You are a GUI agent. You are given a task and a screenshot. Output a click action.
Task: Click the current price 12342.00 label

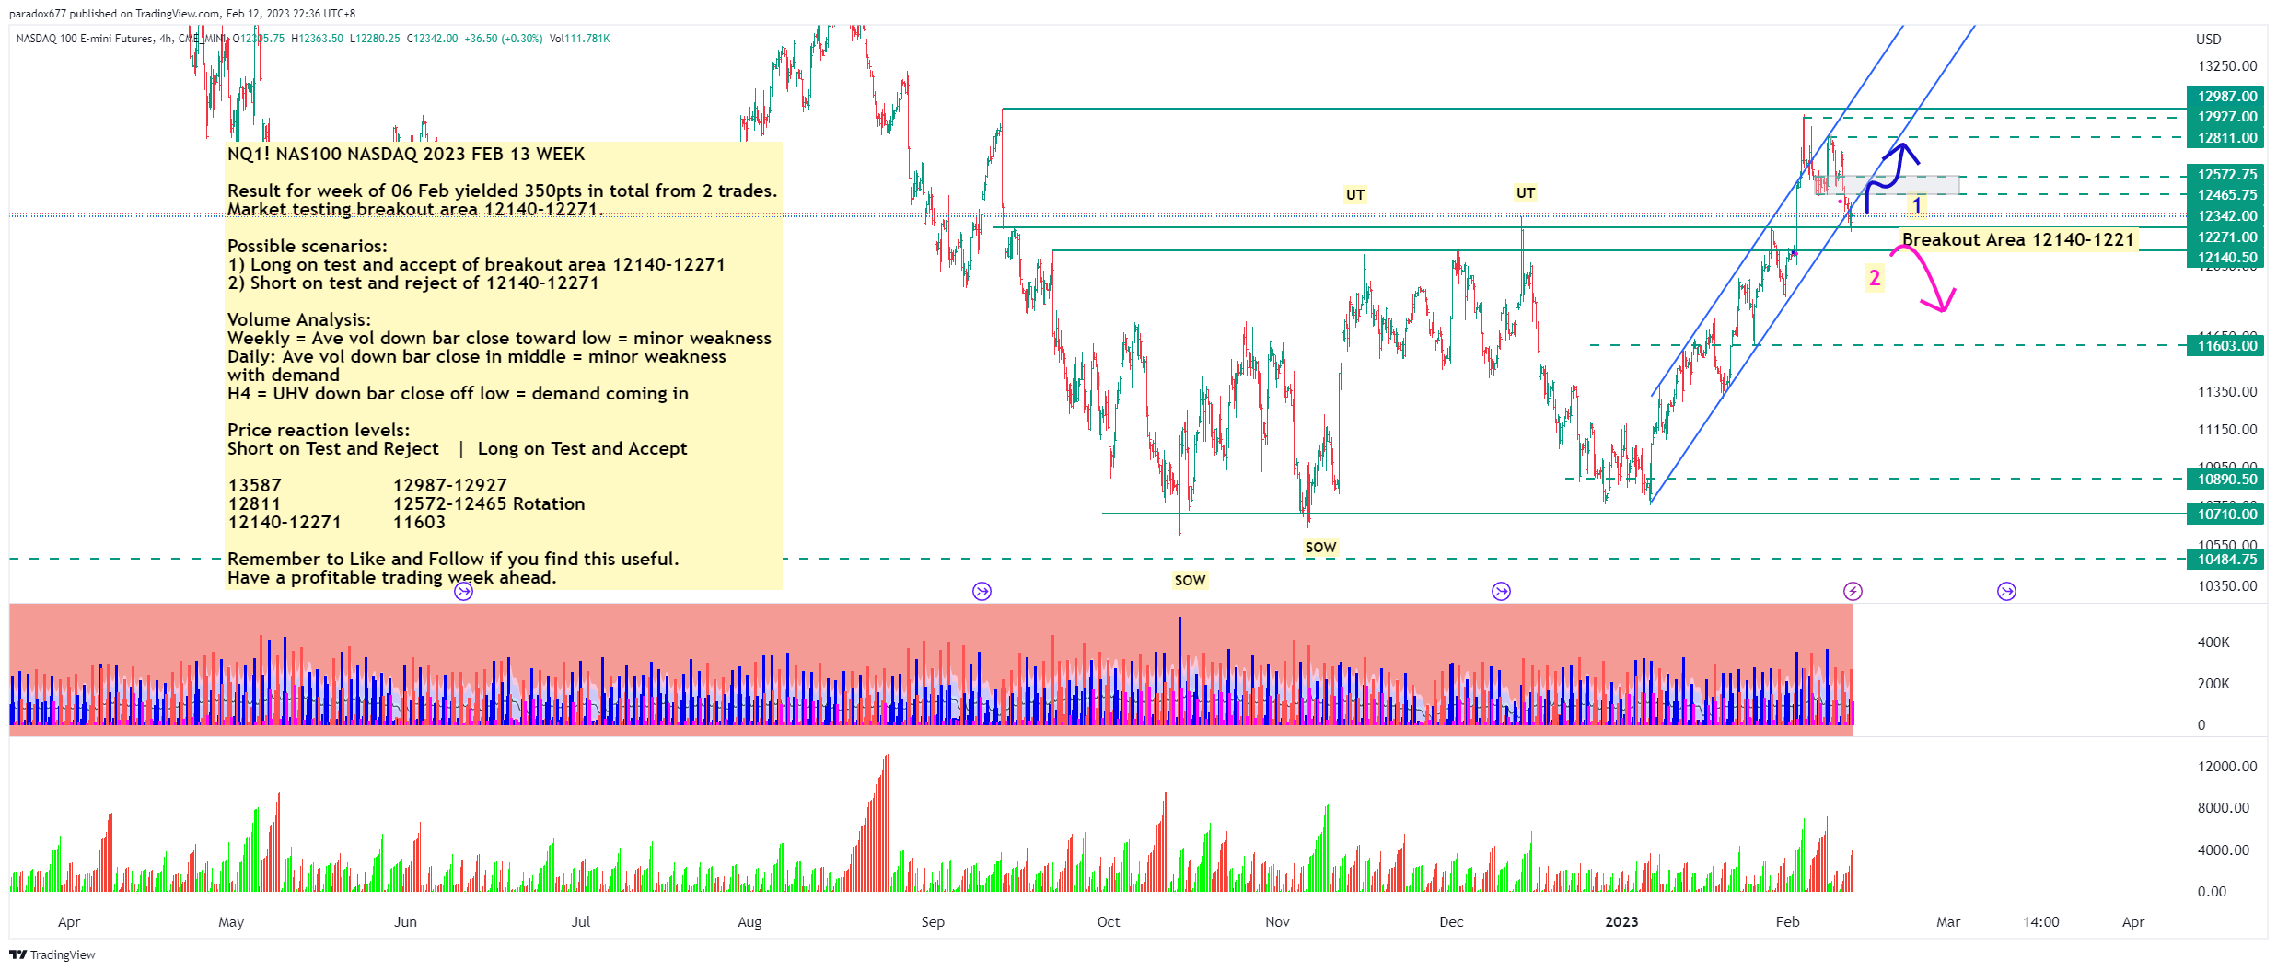(x=2225, y=216)
